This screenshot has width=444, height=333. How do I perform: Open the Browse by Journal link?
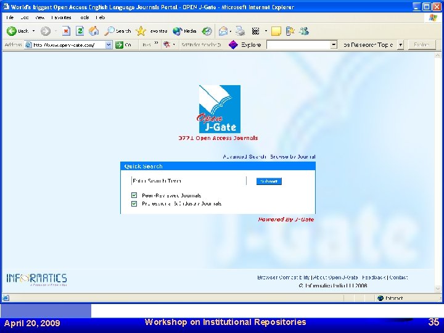[293, 157]
